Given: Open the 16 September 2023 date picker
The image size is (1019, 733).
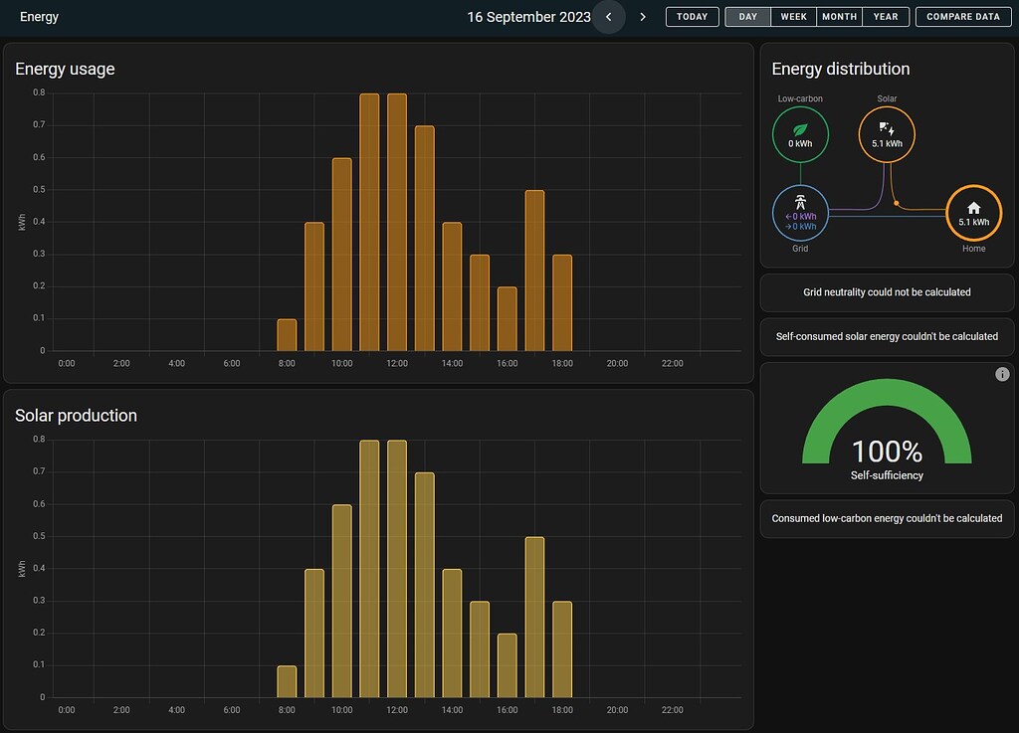Looking at the screenshot, I should click(x=528, y=17).
